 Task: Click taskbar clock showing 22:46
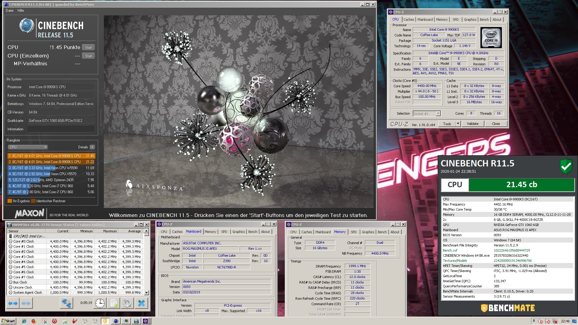[565, 321]
